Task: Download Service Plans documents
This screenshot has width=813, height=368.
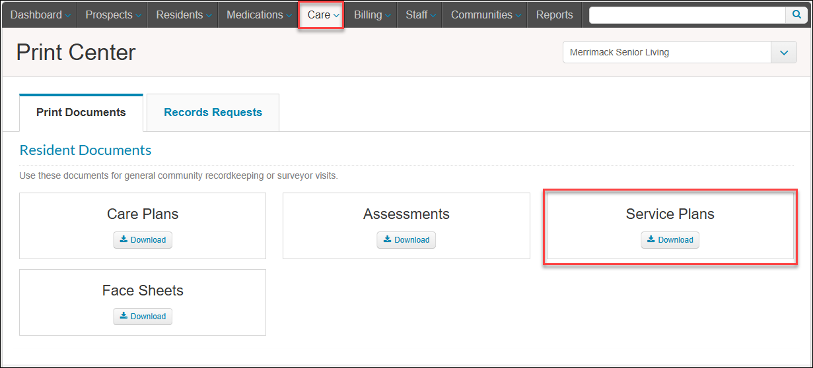Action: click(670, 240)
